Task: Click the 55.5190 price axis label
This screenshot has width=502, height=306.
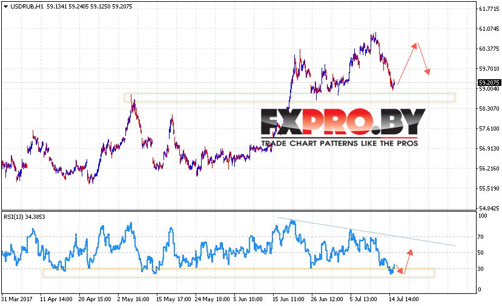Action: pos(489,189)
